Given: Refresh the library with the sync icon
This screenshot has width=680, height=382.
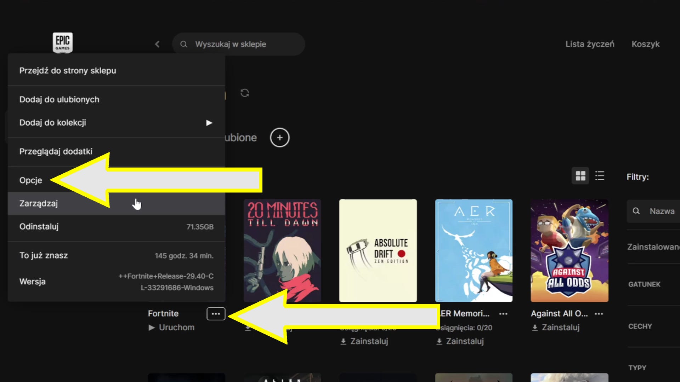Looking at the screenshot, I should tap(245, 93).
